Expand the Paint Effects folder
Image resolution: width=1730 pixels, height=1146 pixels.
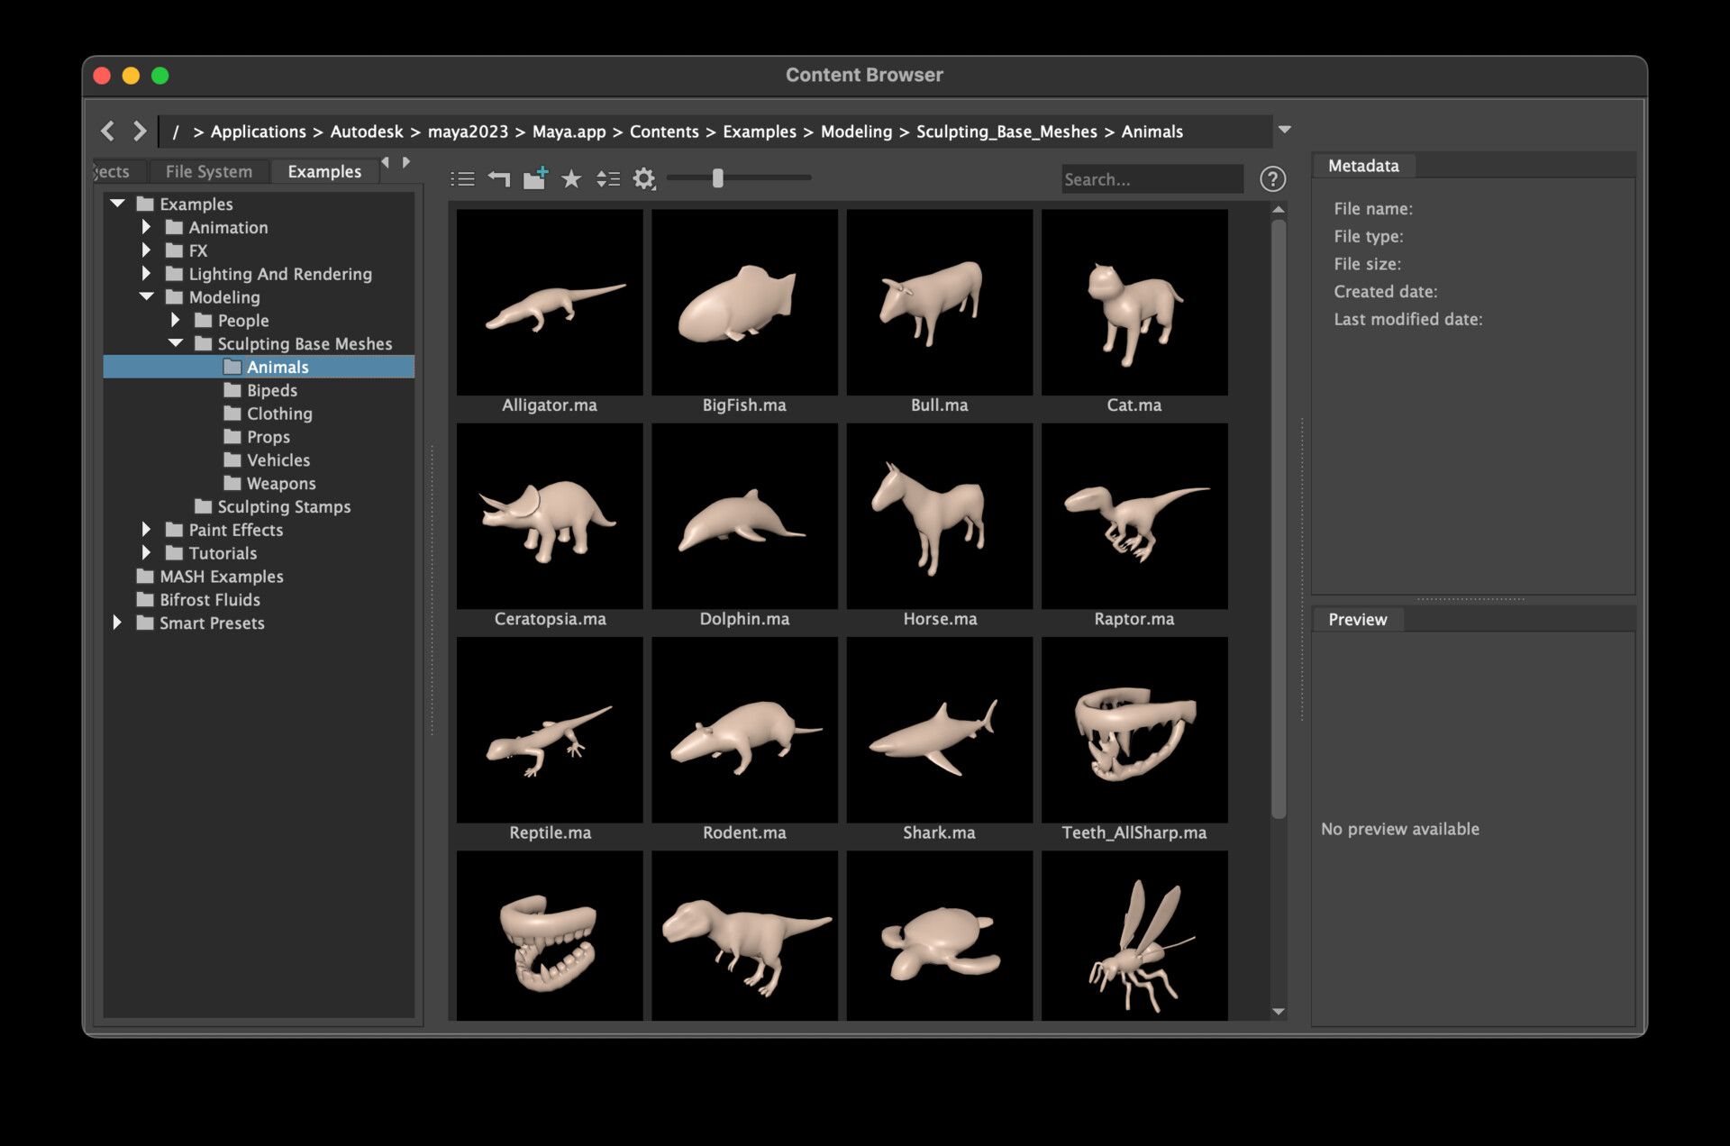click(147, 530)
